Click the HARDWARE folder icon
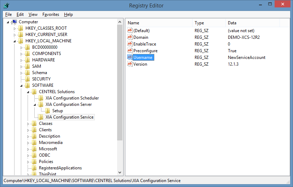 point(28,60)
